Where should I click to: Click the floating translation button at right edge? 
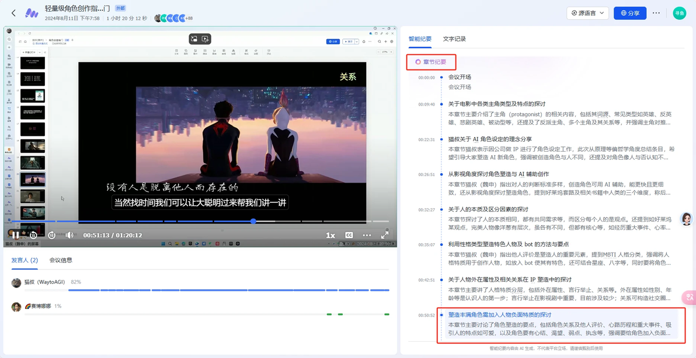(689, 297)
